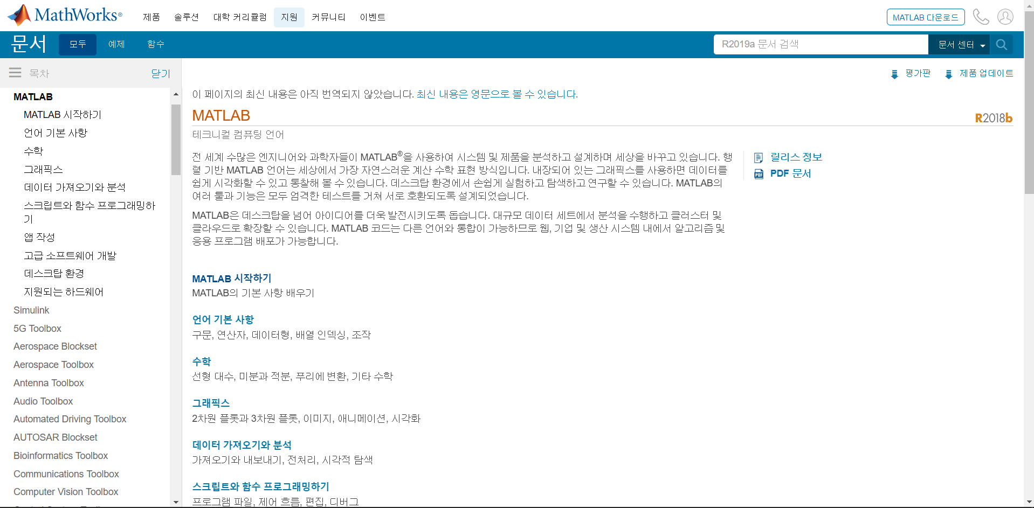The width and height of the screenshot is (1034, 508).
Task: Open Simulink in the sidebar
Action: tap(31, 310)
